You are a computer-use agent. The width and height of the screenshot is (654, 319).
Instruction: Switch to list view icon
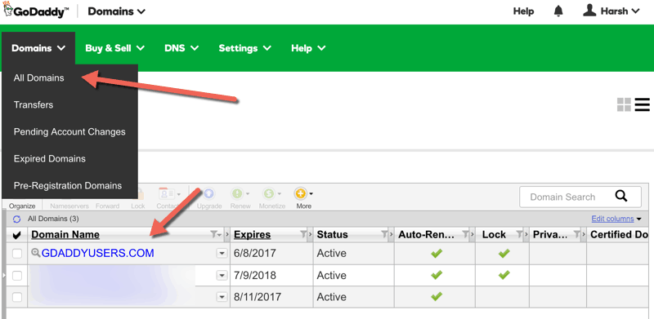(643, 105)
